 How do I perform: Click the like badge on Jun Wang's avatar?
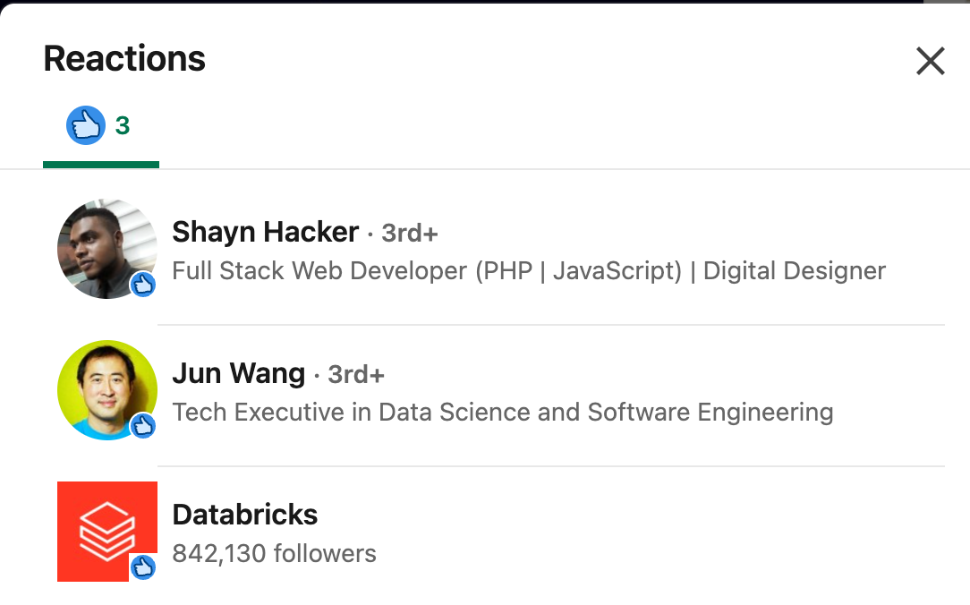(x=143, y=427)
